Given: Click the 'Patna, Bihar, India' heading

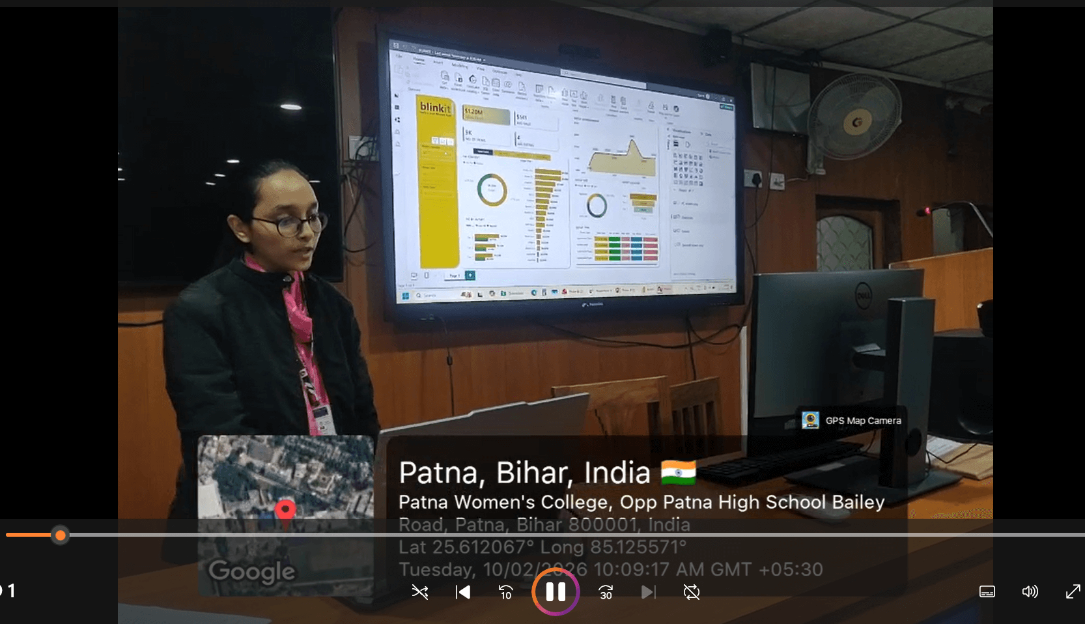Looking at the screenshot, I should (524, 472).
